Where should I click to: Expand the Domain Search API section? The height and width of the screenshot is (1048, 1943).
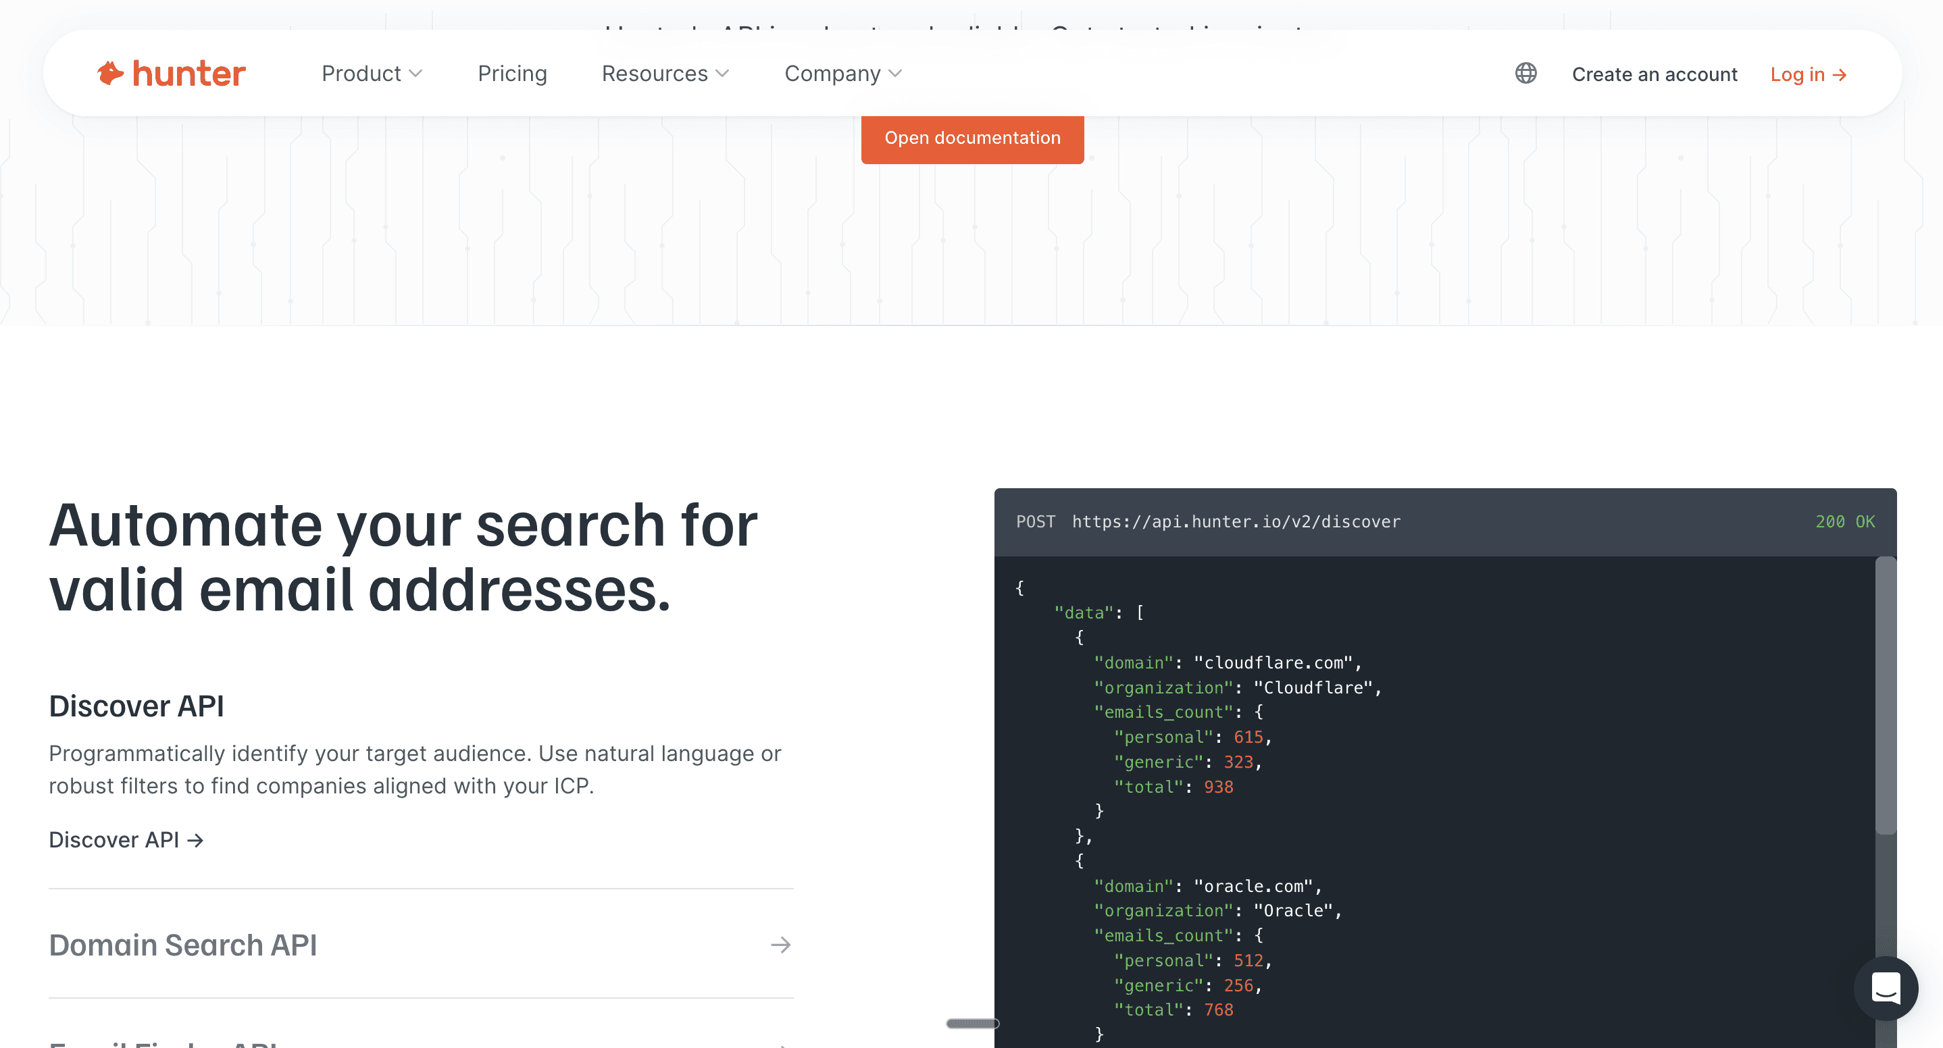183,945
